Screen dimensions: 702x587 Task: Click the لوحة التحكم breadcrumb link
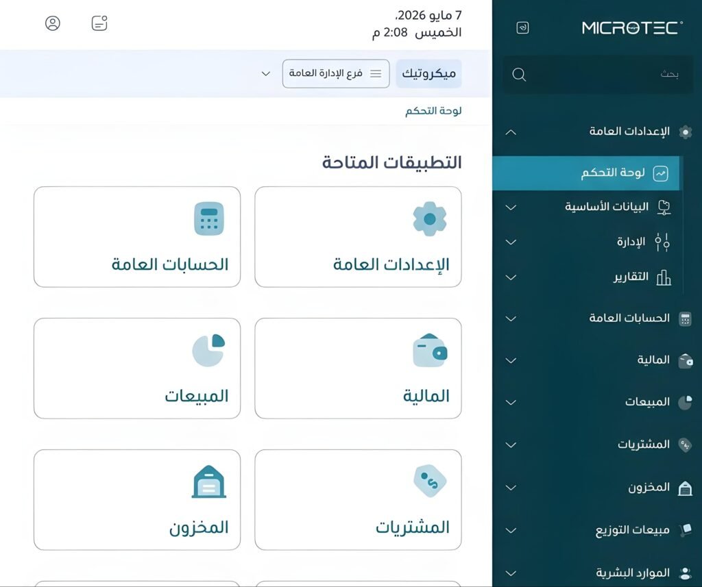click(x=433, y=110)
